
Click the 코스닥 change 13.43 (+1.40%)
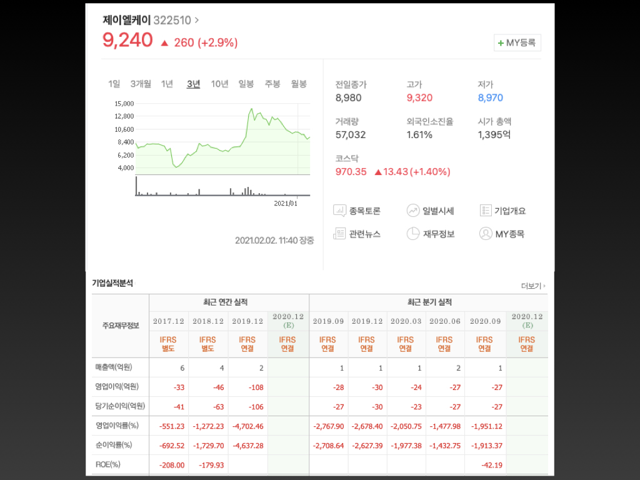click(x=416, y=172)
